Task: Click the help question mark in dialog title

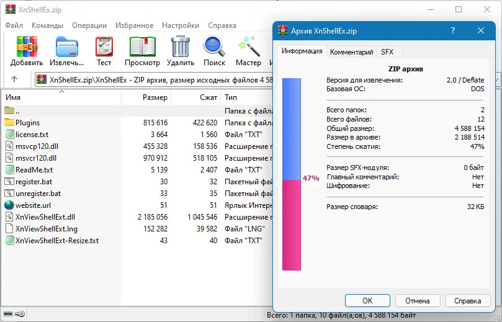Action: point(453,31)
